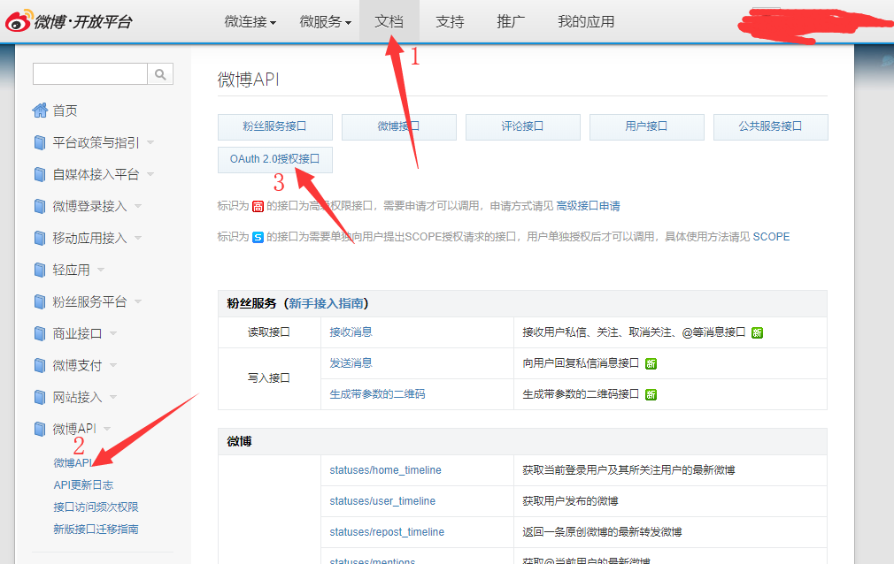
Task: Click the search magnifier icon
Action: point(160,74)
